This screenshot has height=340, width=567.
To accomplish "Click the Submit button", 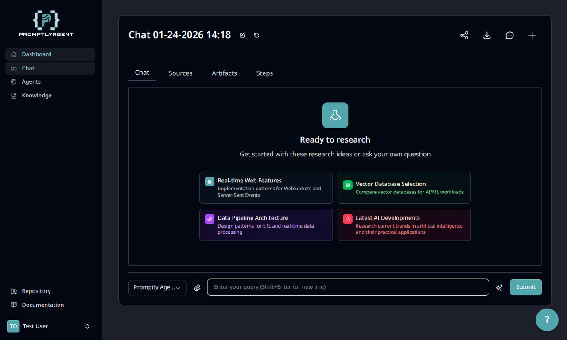I will click(x=526, y=287).
